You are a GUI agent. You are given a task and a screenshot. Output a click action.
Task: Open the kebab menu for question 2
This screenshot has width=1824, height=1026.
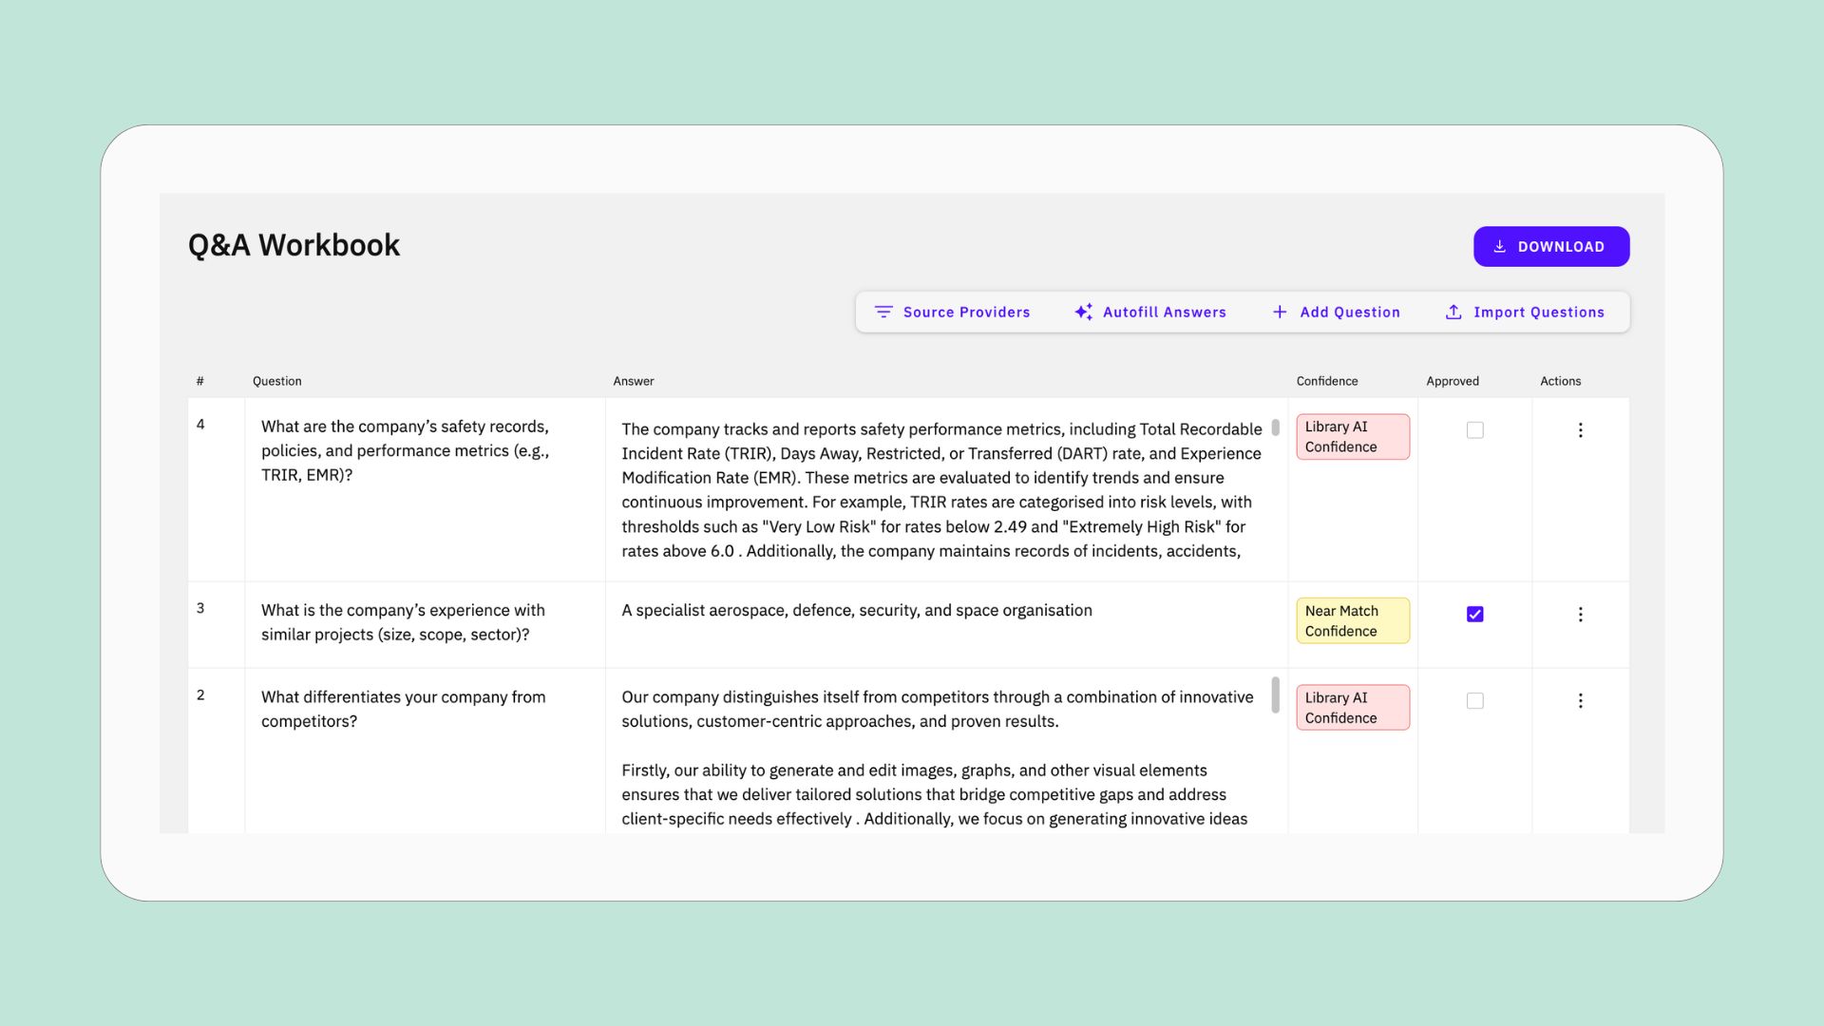[x=1580, y=701]
